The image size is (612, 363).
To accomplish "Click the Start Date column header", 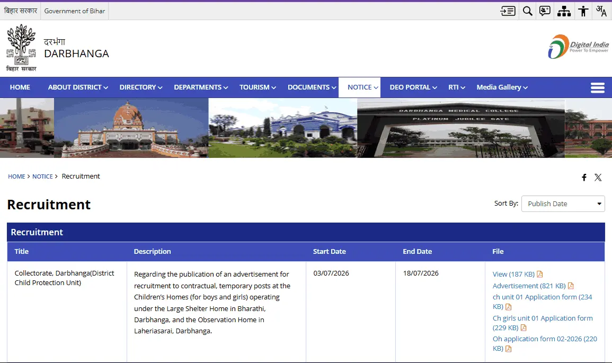I will (330, 251).
